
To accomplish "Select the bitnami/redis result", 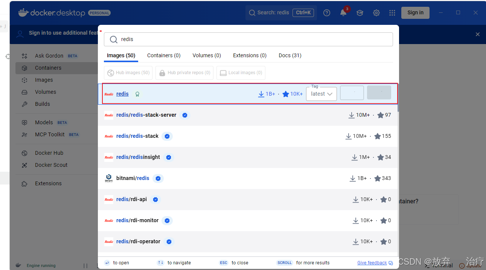I will point(248,178).
